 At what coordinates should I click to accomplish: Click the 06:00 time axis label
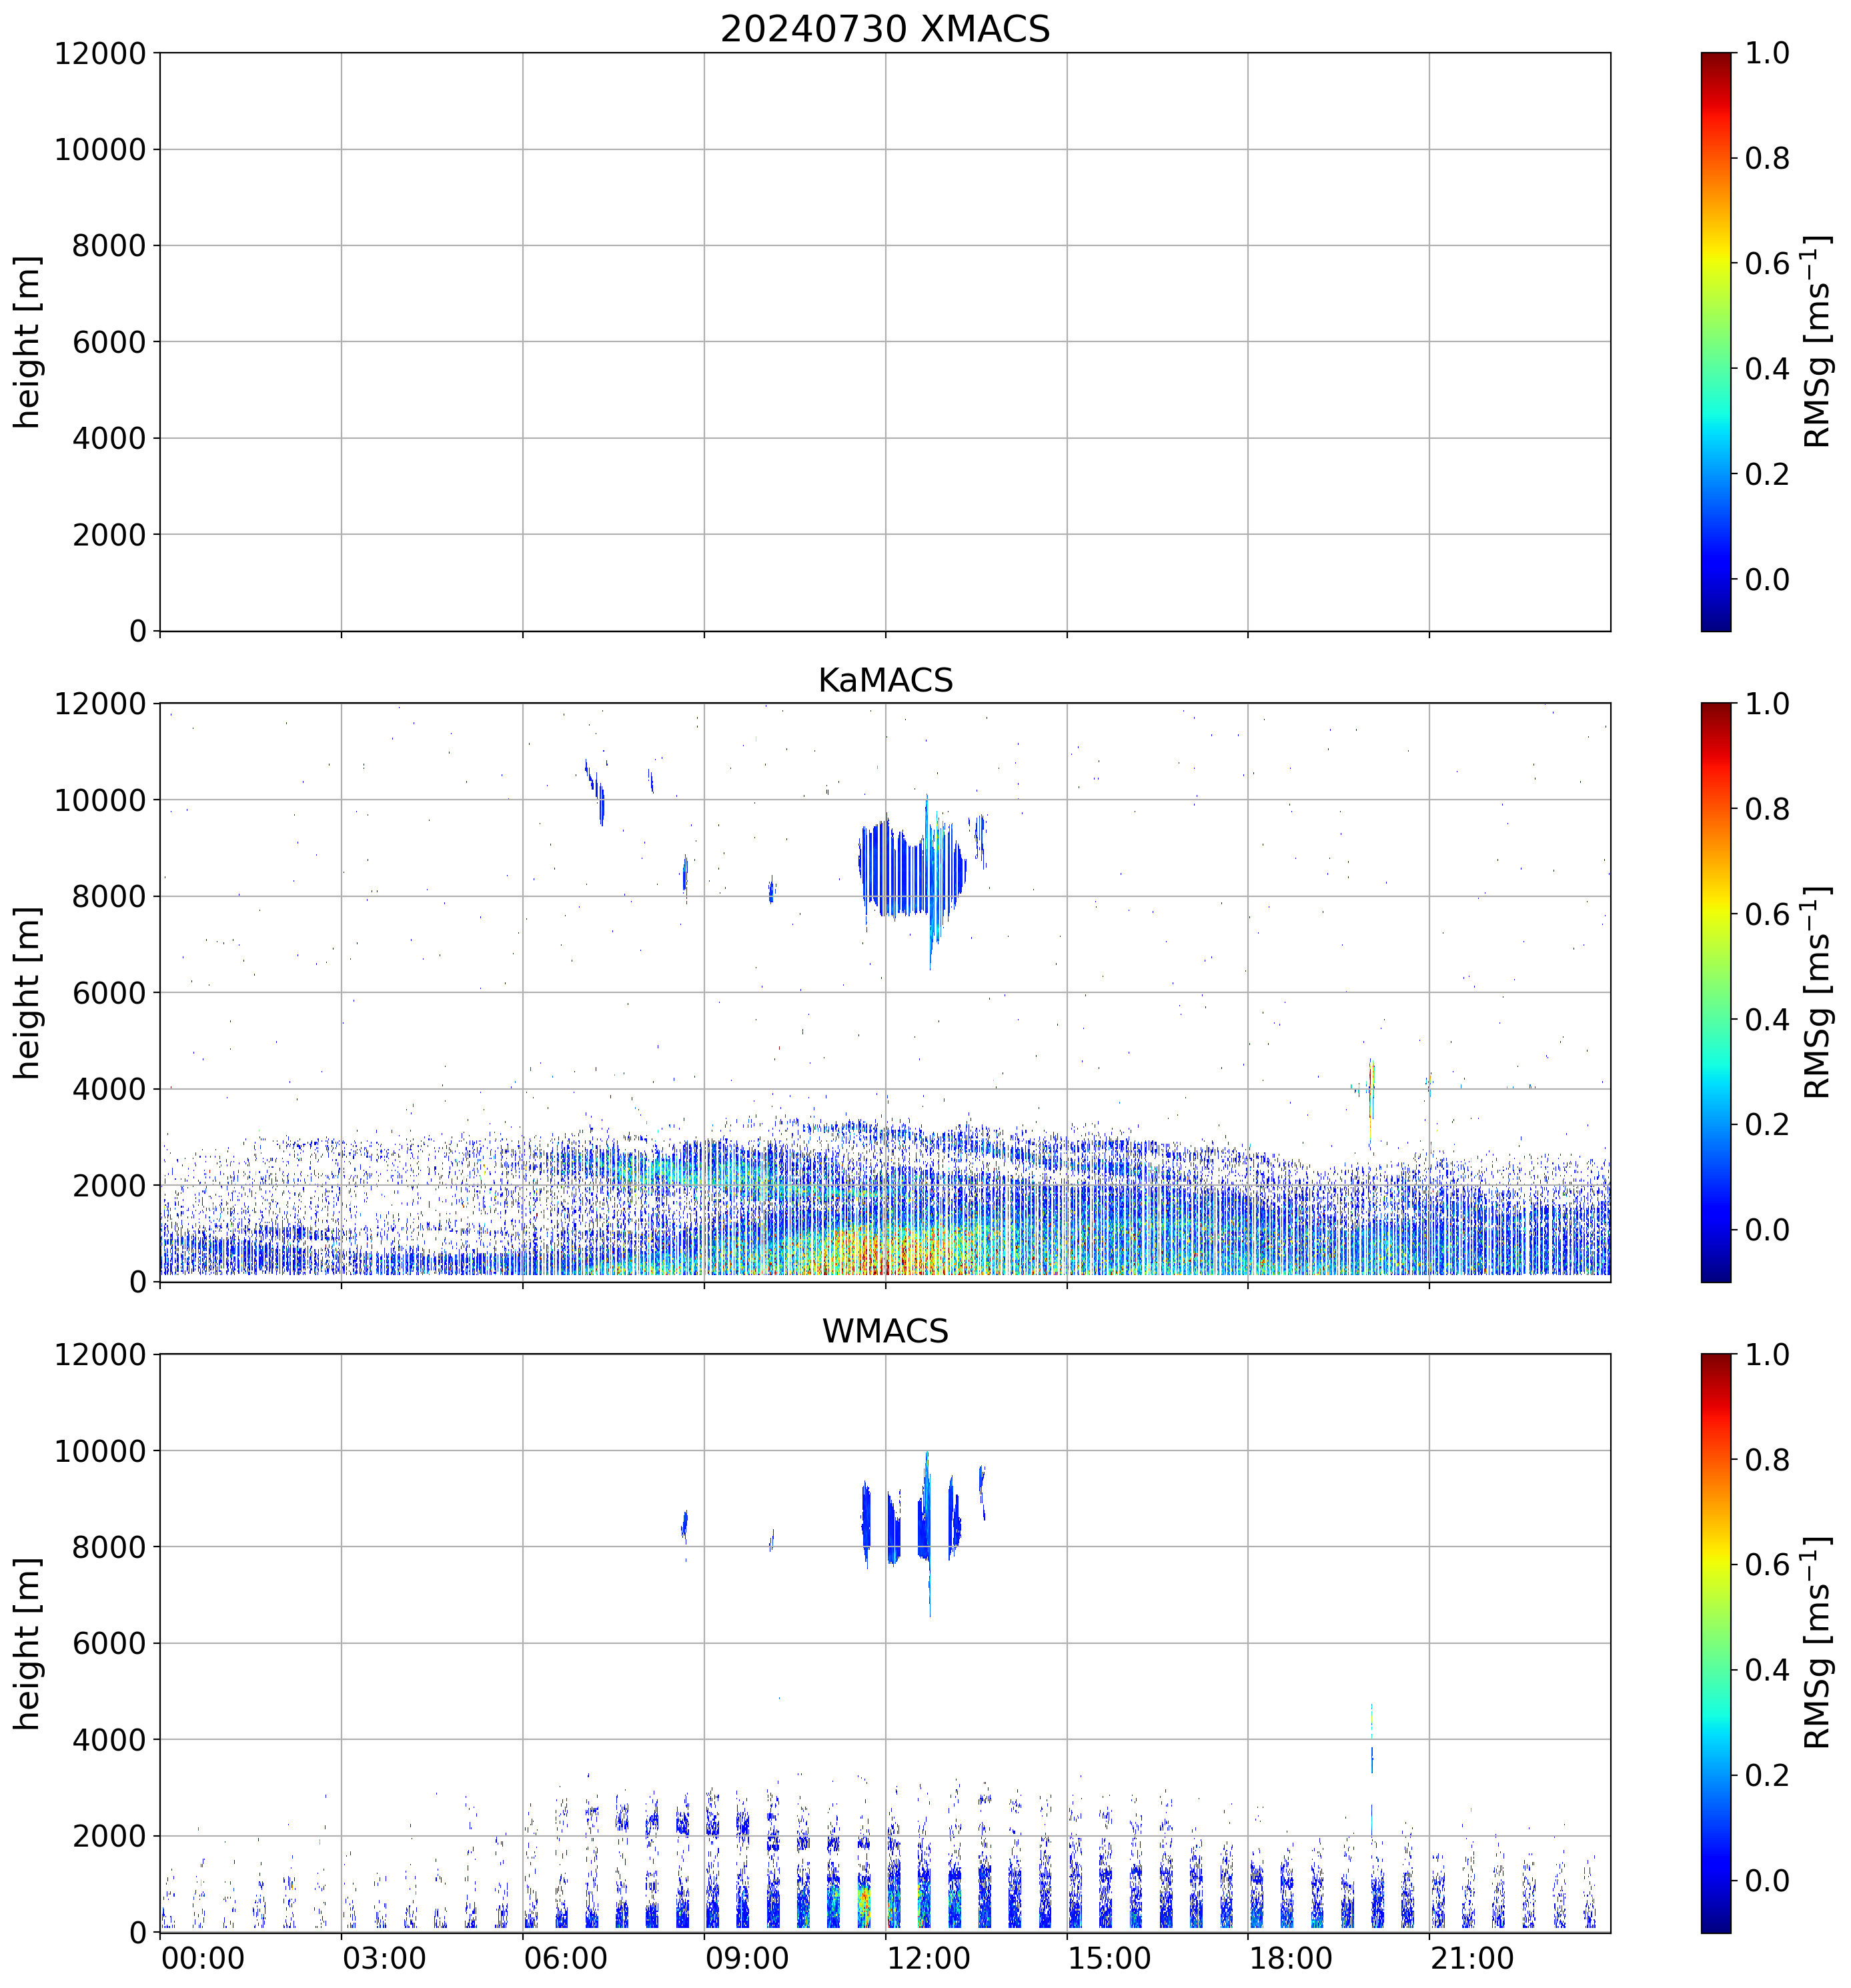[565, 1958]
